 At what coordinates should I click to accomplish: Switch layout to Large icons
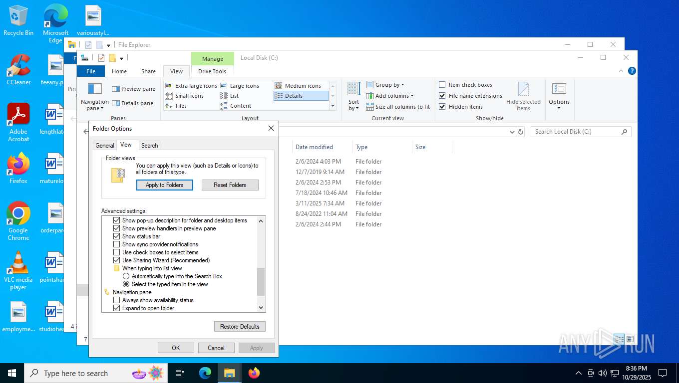coord(240,86)
